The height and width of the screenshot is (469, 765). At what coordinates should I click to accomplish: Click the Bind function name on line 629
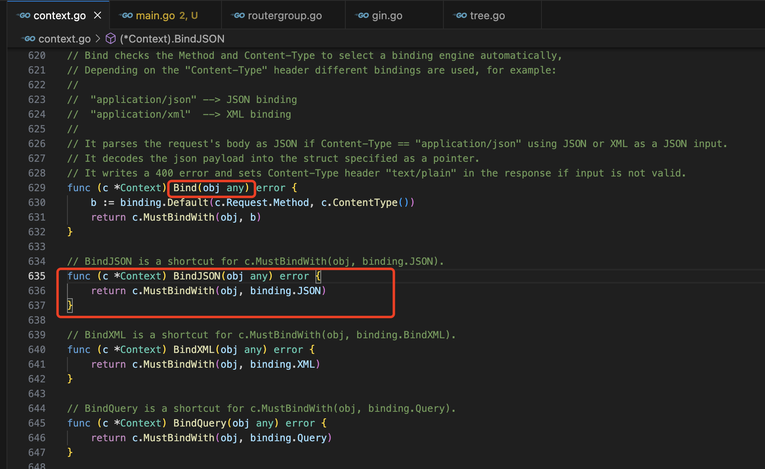[x=185, y=188]
